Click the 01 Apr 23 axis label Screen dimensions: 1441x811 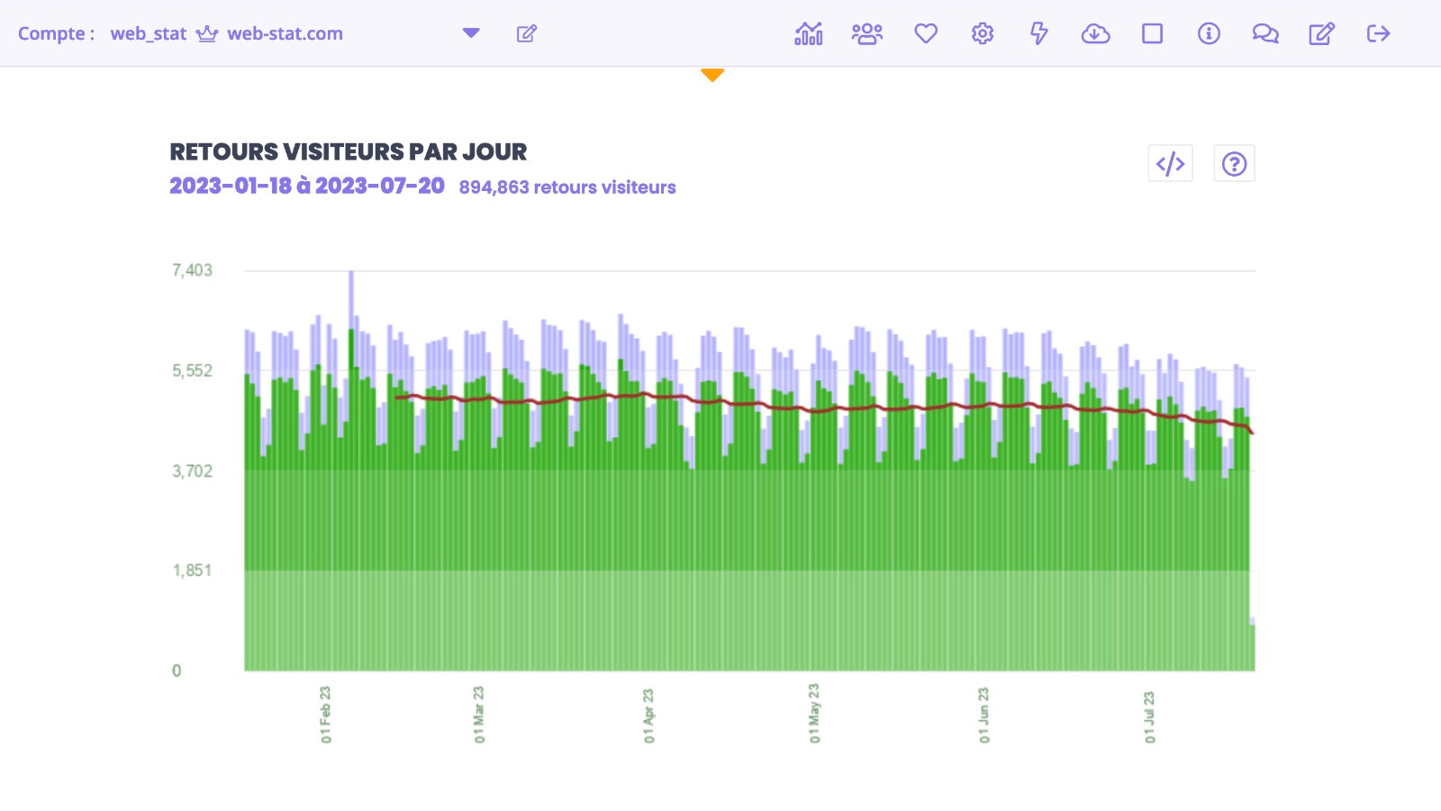[x=648, y=716]
